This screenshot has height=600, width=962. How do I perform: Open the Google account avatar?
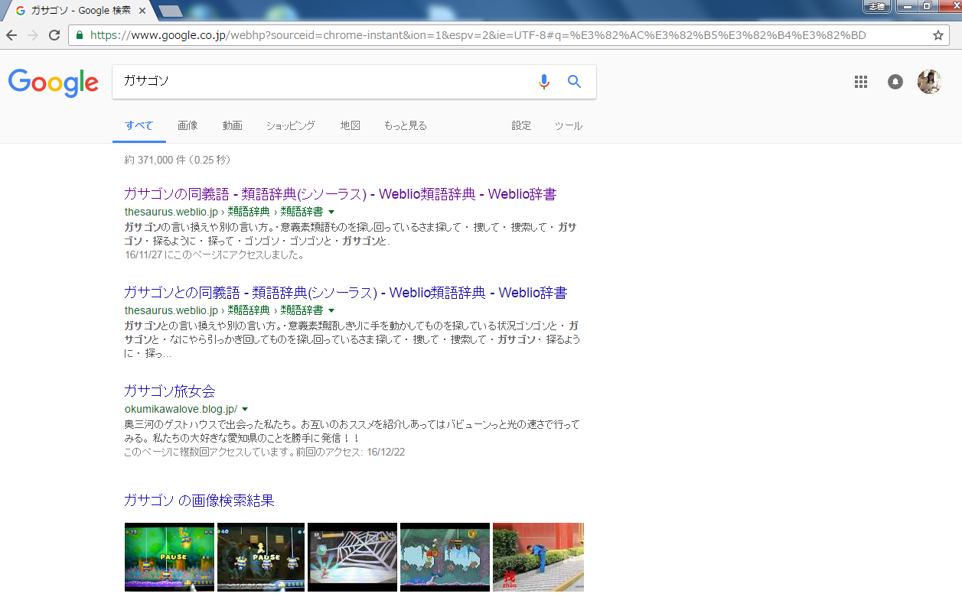(x=929, y=82)
